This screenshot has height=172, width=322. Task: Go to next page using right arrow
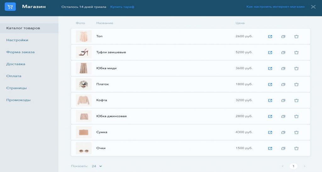click(304, 166)
